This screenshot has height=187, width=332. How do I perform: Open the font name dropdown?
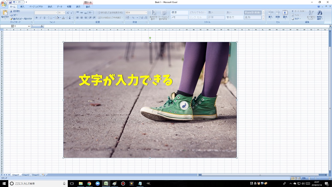tap(56, 13)
